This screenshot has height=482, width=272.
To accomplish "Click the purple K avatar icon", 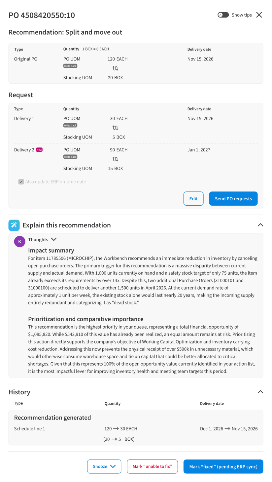I will [x=19, y=242].
